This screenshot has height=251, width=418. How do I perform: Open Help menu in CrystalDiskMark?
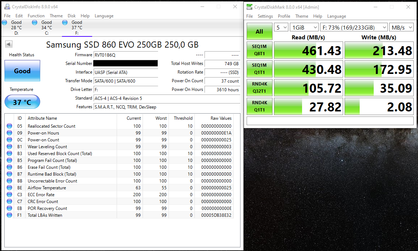coord(318,16)
